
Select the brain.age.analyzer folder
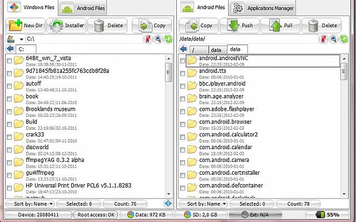point(260,99)
